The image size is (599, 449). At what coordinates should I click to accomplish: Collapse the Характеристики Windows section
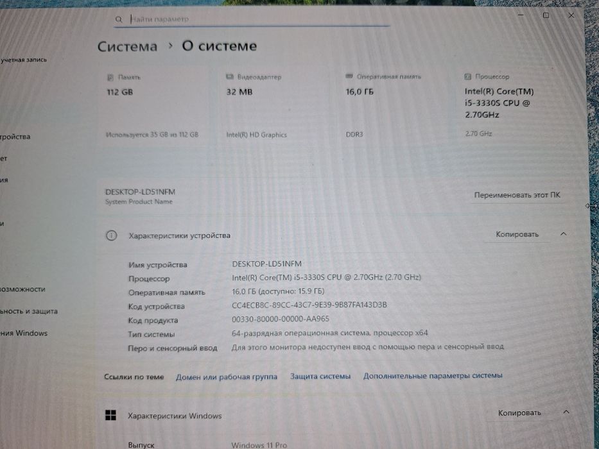coord(566,412)
